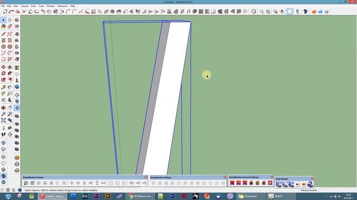Open the Edit menu

click(9, 6)
